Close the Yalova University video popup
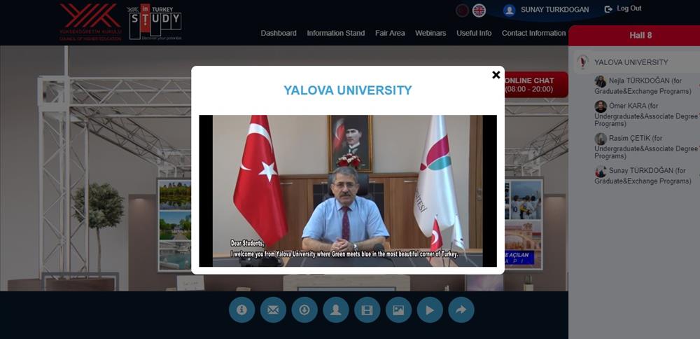700x339 pixels. click(x=496, y=75)
